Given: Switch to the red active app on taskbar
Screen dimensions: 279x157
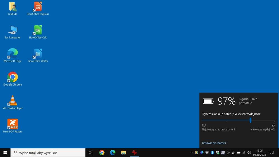Looking at the screenshot, I should pos(134,153).
